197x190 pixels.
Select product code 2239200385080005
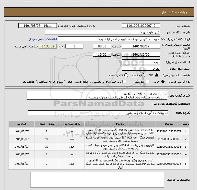click(169, 139)
